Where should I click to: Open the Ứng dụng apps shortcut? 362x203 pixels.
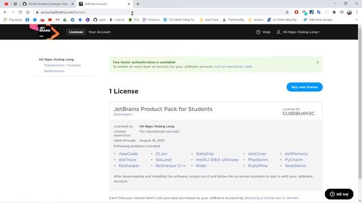point(12,20)
